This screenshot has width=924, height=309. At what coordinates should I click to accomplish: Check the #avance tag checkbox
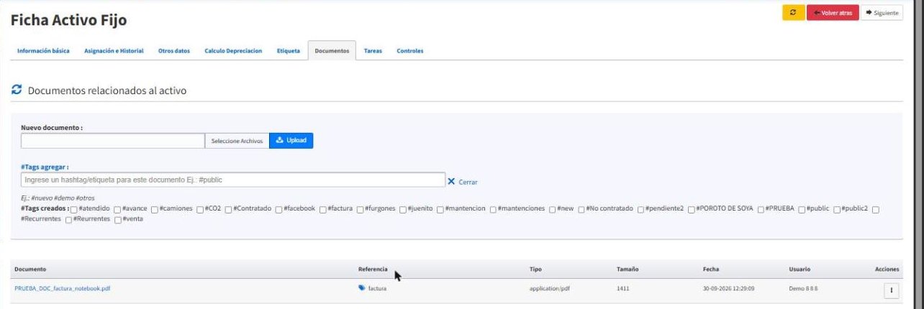pyautogui.click(x=117, y=209)
